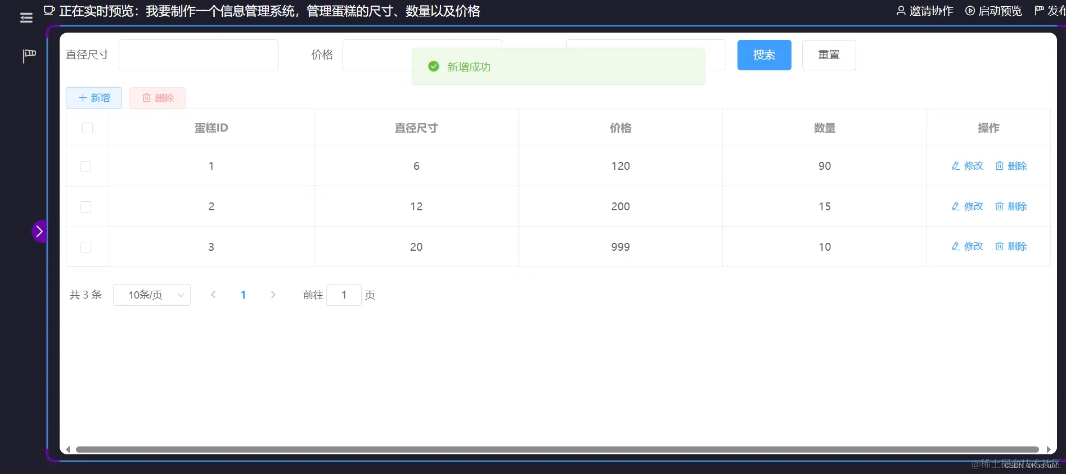Click 删除 delete for cake ID 2
The height and width of the screenshot is (474, 1066).
coord(1011,206)
